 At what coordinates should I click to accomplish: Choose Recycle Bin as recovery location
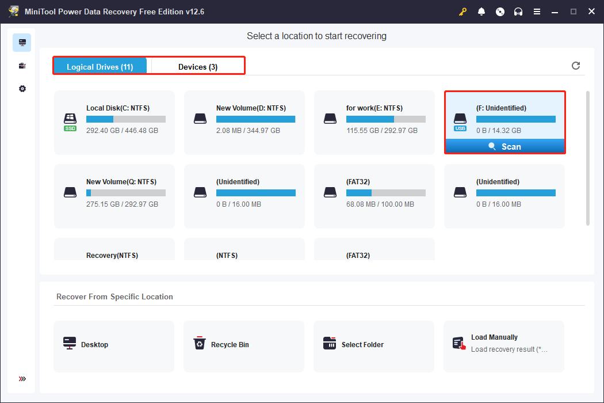click(x=244, y=345)
